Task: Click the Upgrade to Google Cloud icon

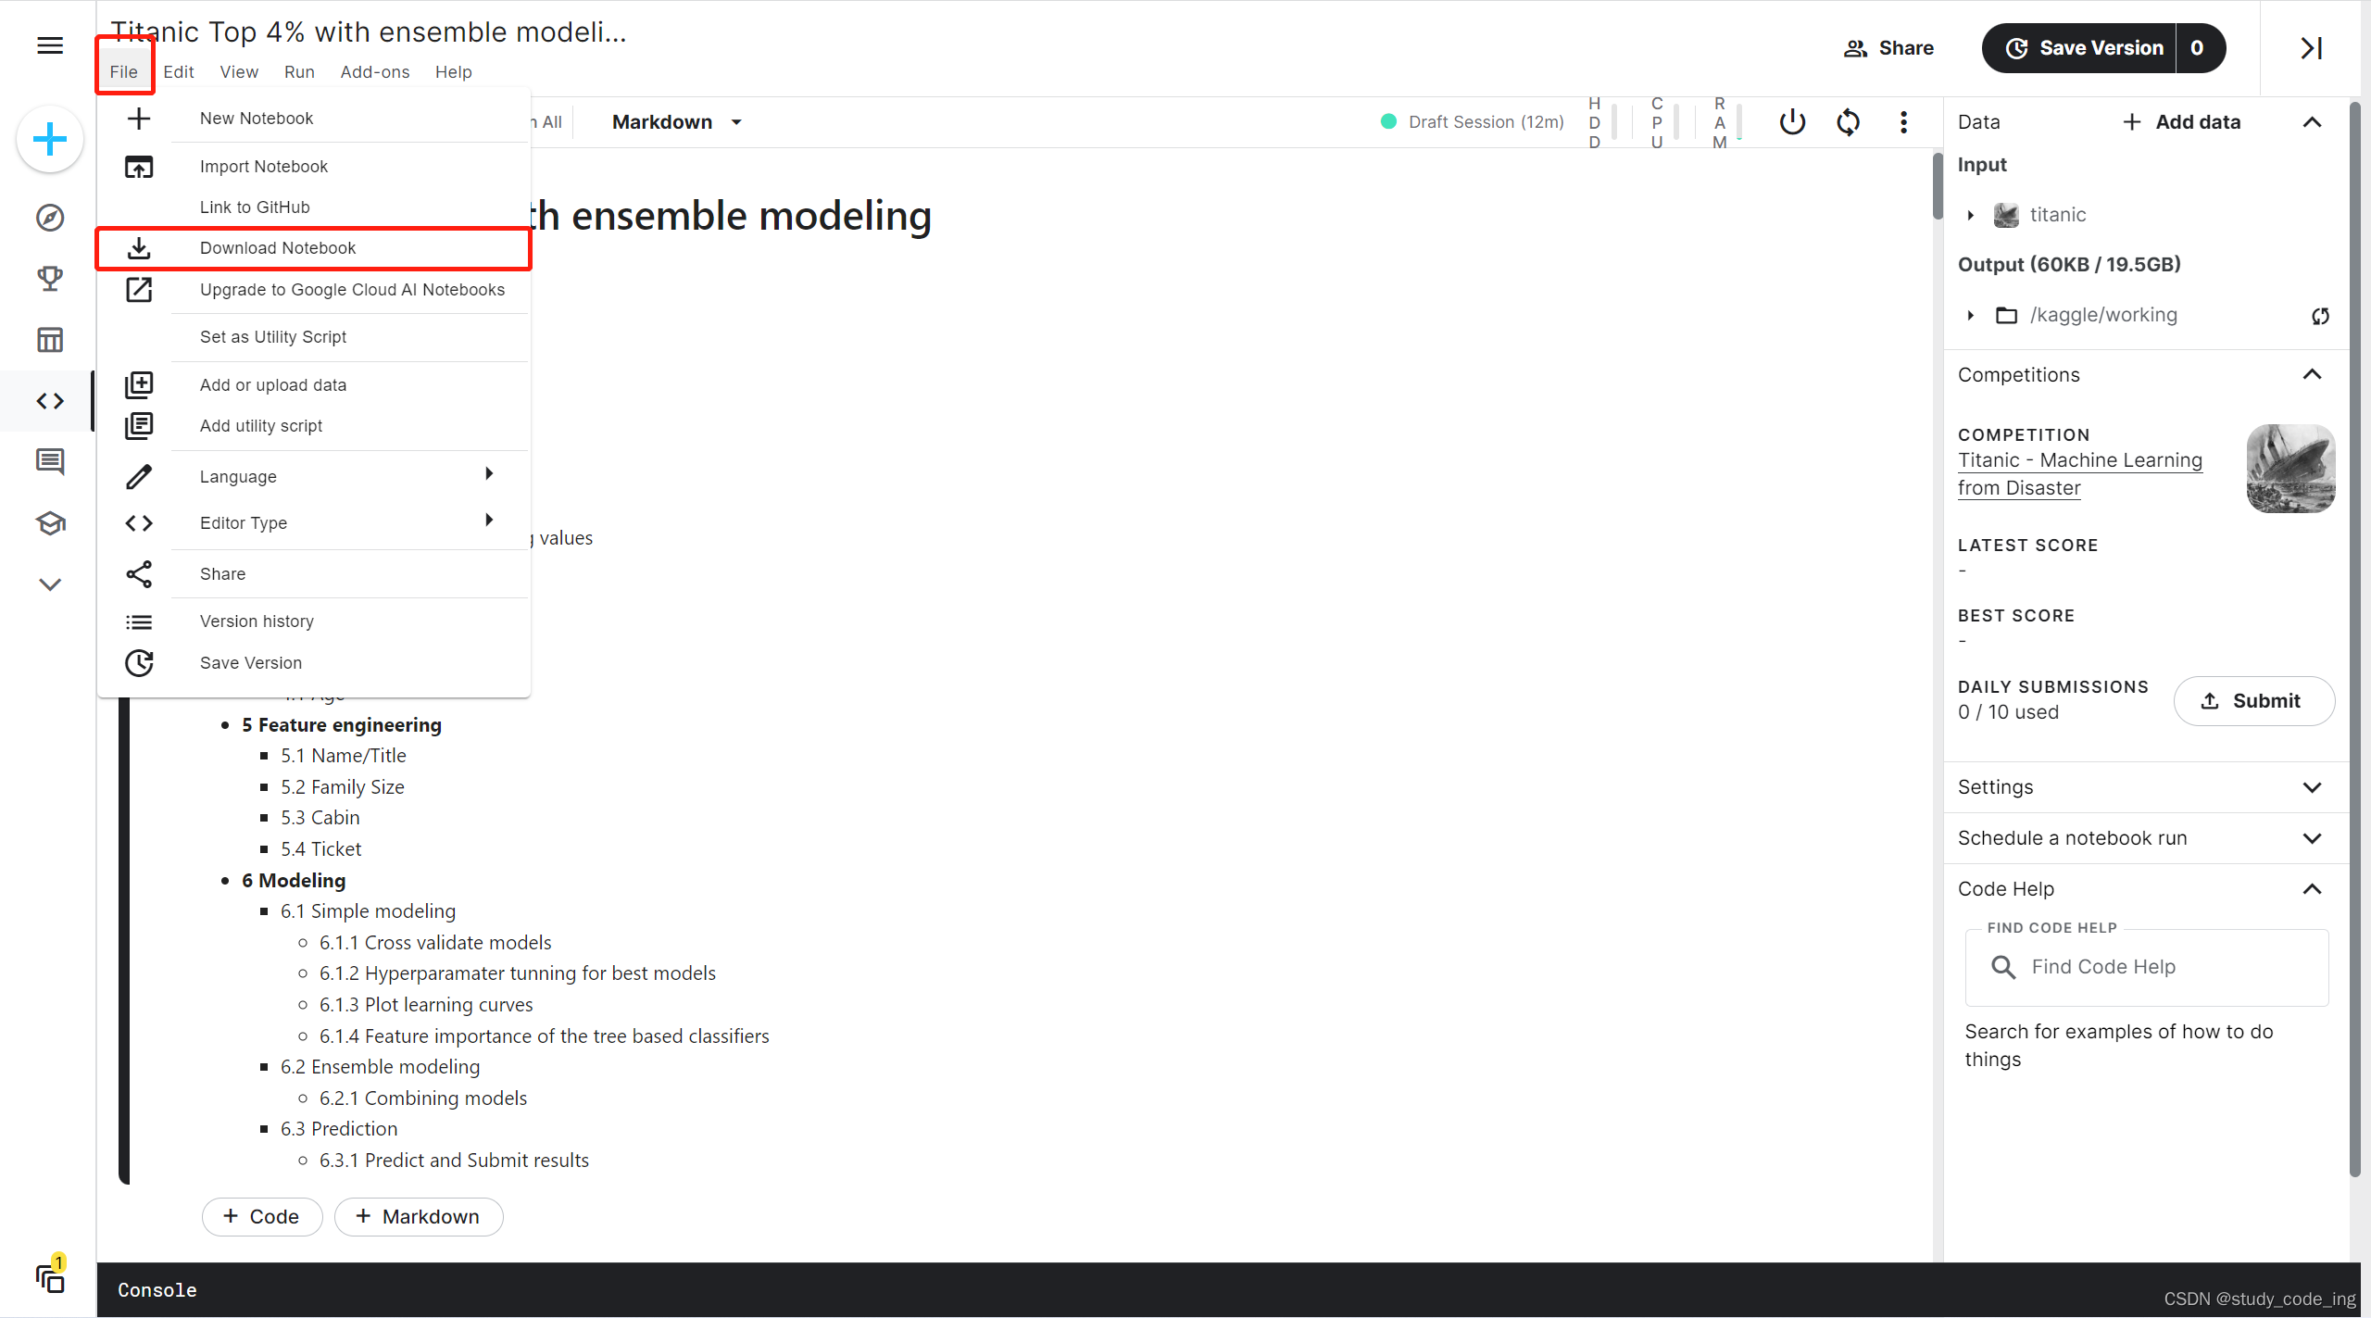Action: click(x=139, y=290)
